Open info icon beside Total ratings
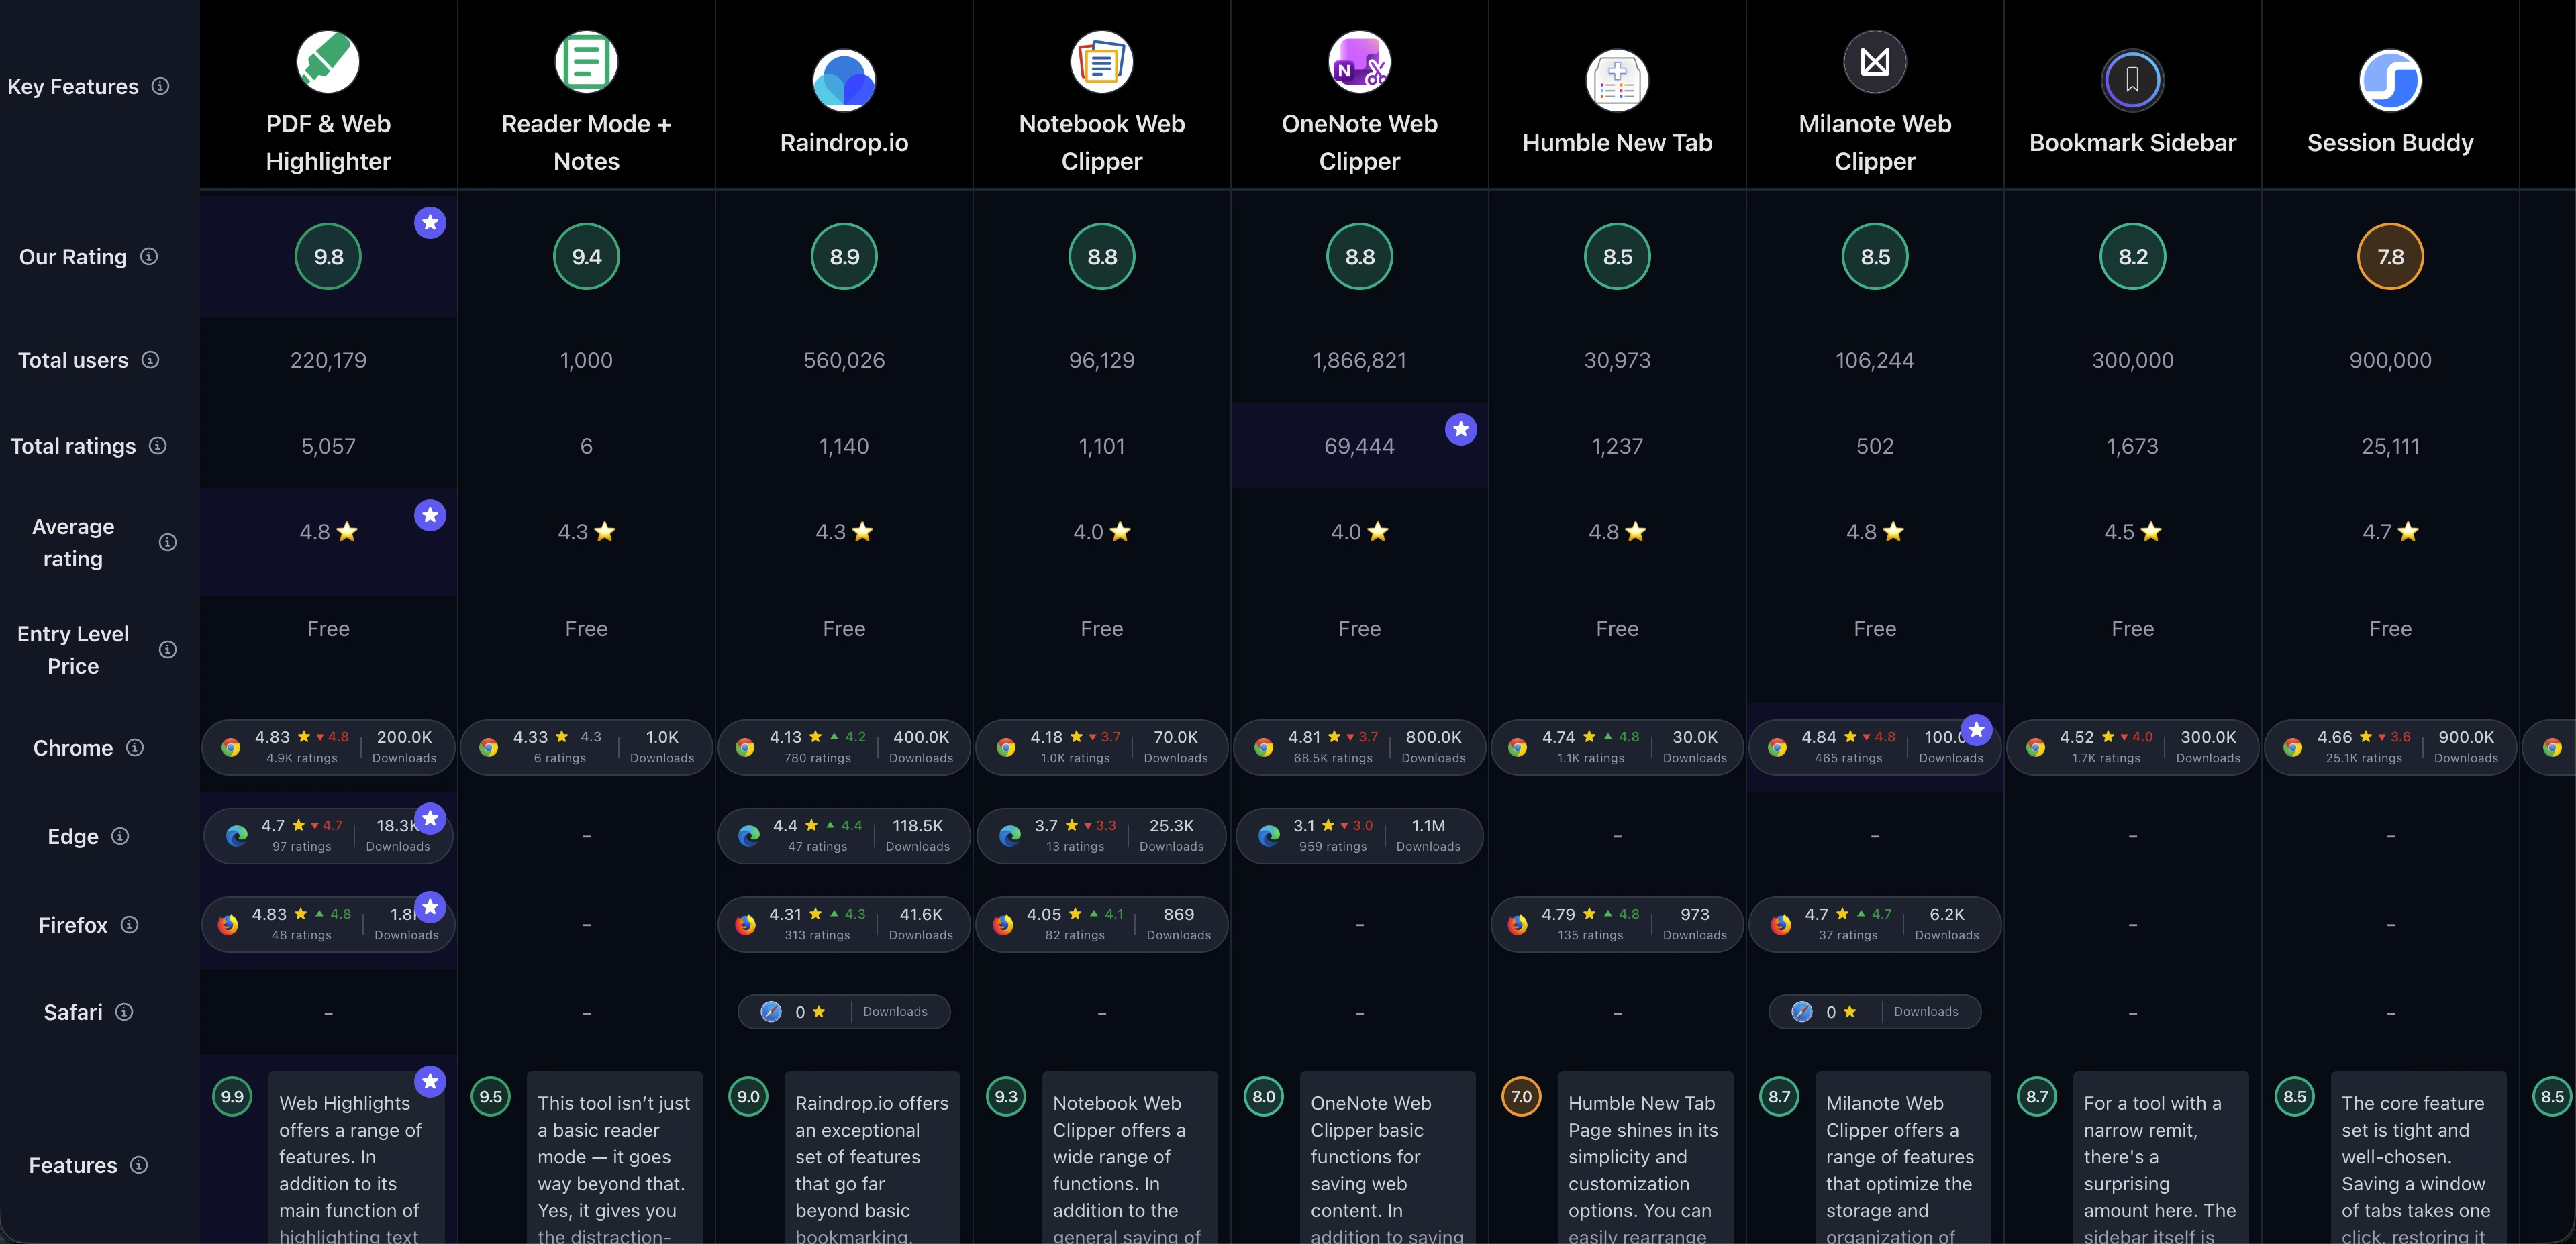Viewport: 2576px width, 1244px height. (158, 446)
